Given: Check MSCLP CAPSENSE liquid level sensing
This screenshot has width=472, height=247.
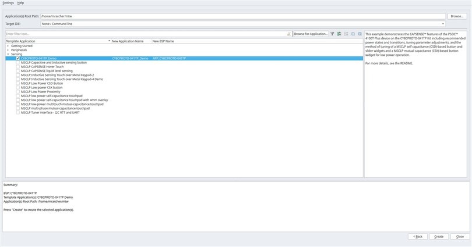Looking at the screenshot, I should pyautogui.click(x=18, y=71).
